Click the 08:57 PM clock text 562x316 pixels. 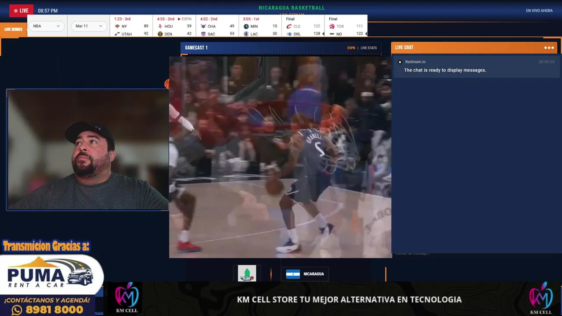tap(47, 11)
